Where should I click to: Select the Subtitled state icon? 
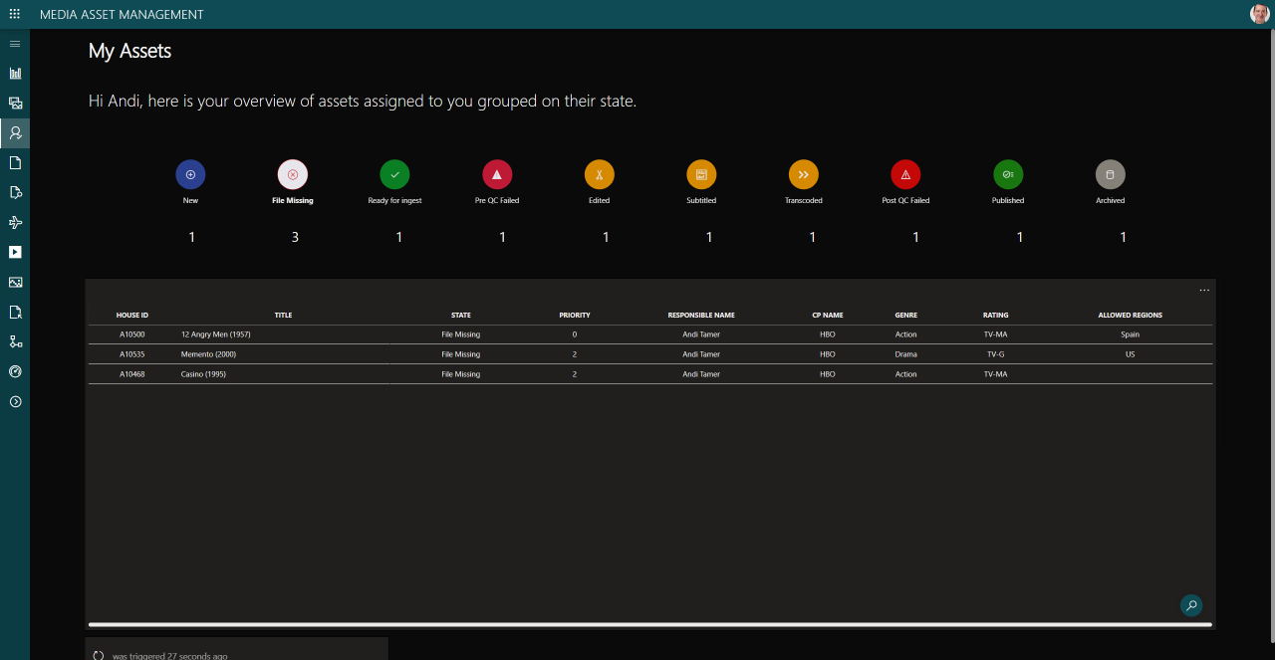[701, 174]
